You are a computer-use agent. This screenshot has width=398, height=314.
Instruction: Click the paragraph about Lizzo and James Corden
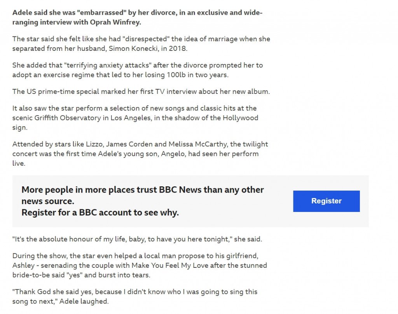pyautogui.click(x=140, y=154)
